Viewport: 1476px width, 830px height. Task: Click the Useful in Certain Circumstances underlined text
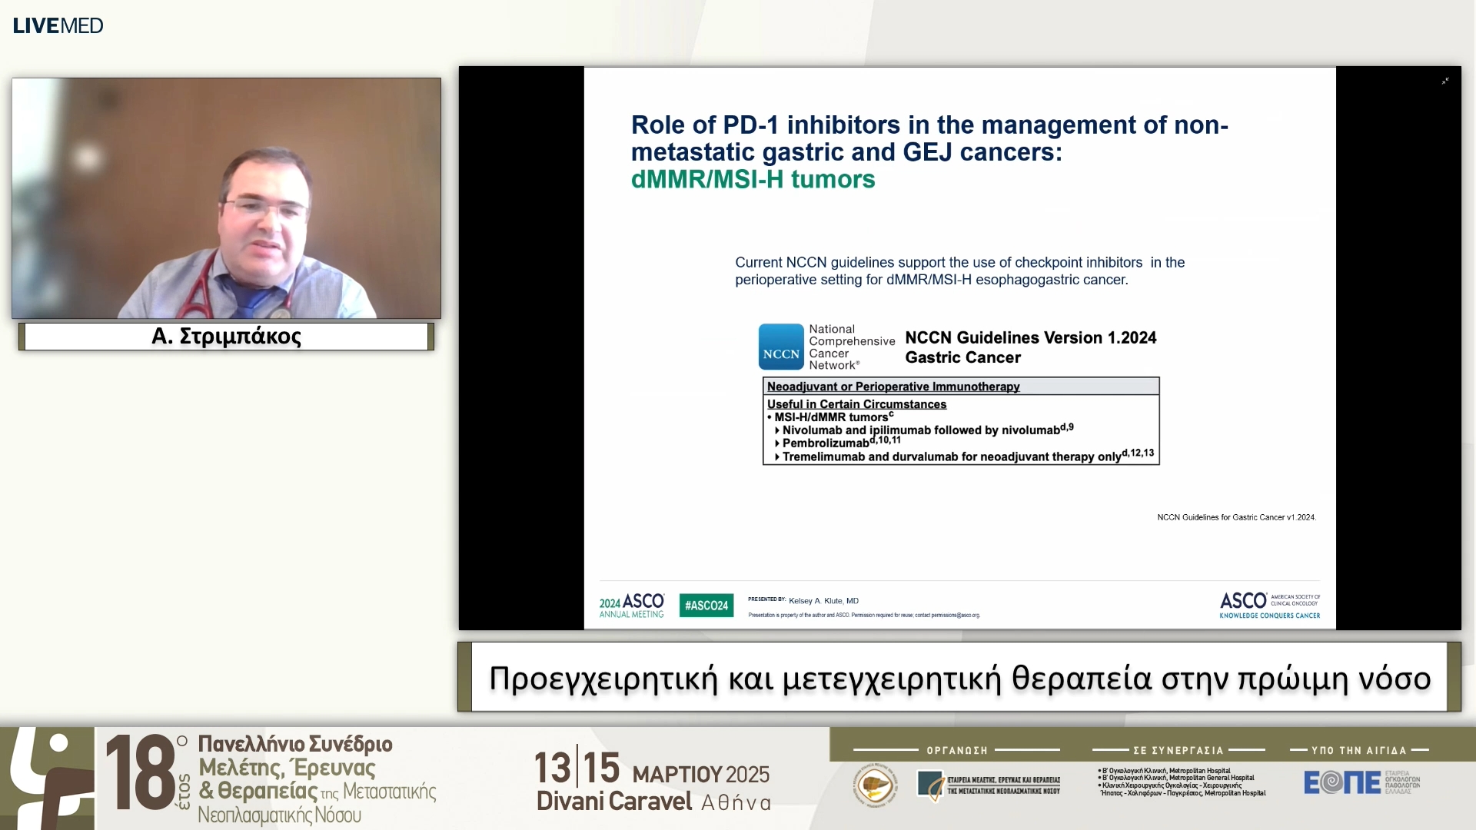(856, 404)
